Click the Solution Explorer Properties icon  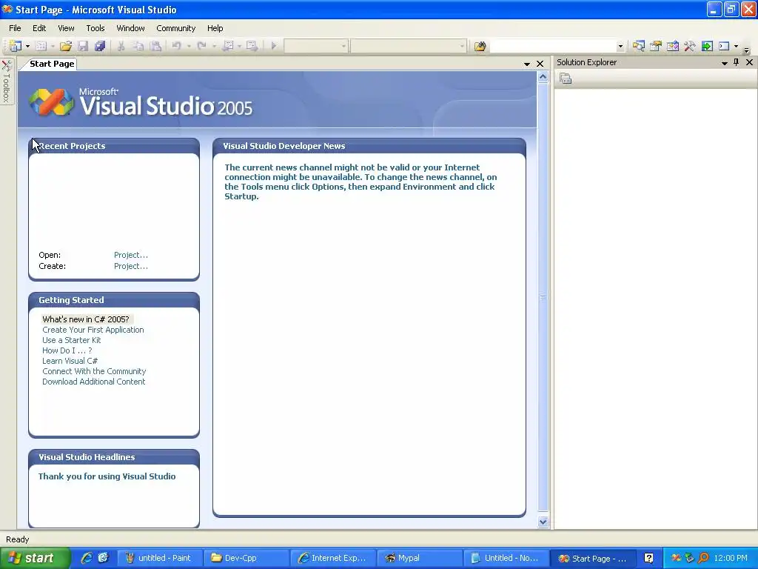[566, 79]
